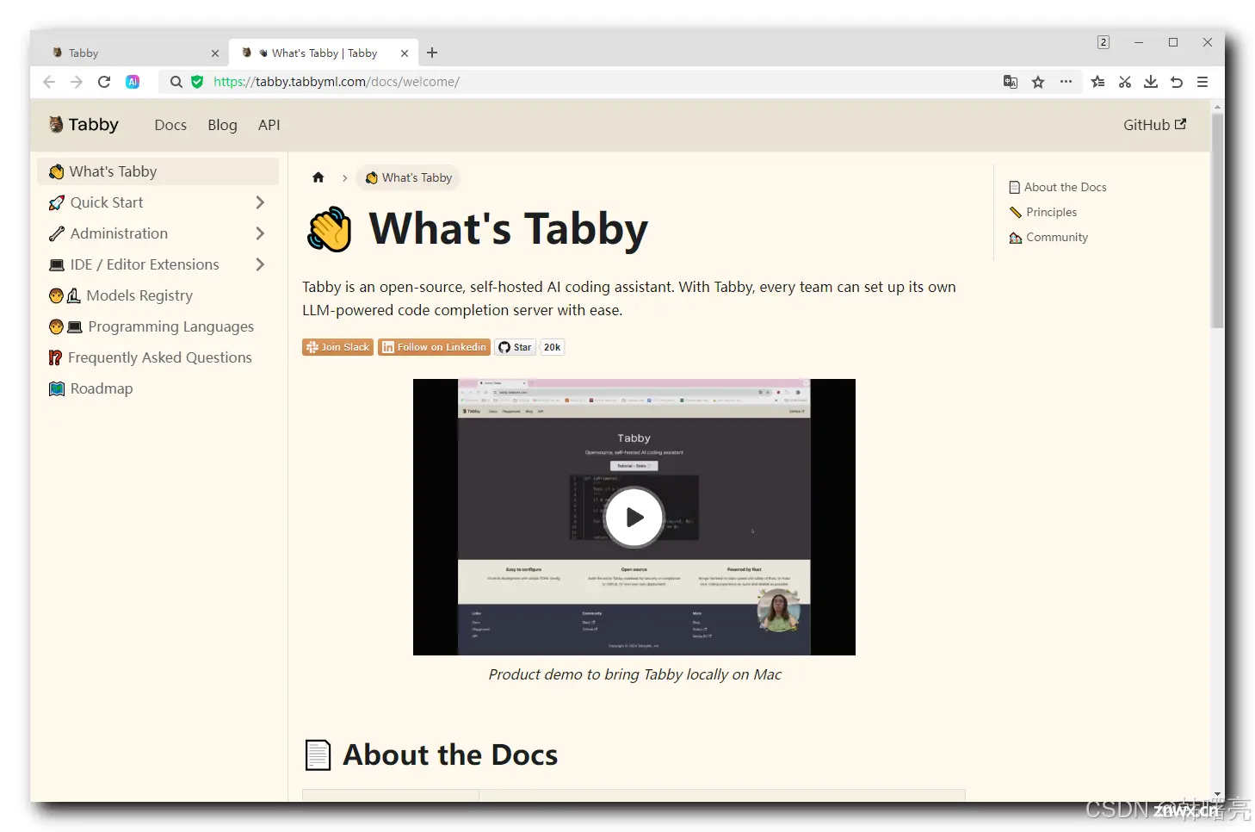The height and width of the screenshot is (832, 1255).
Task: Close the What's Tabby tab
Action: (x=405, y=53)
